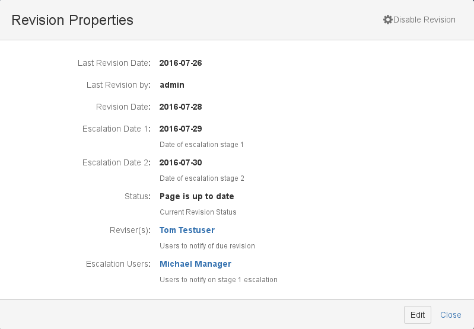Click the Last Revision by value admin
The height and width of the screenshot is (329, 474).
(171, 85)
